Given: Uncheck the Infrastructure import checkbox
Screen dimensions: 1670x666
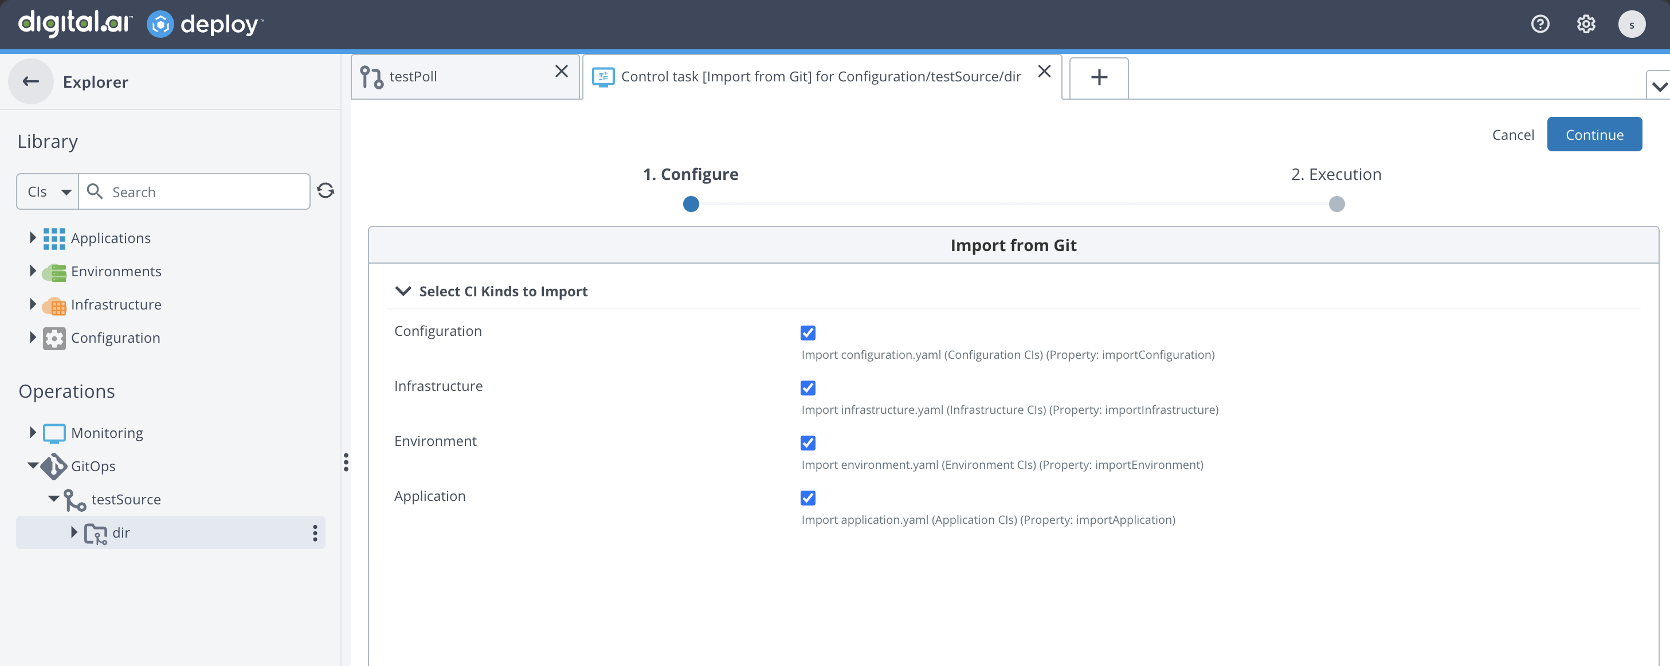Looking at the screenshot, I should (x=807, y=388).
